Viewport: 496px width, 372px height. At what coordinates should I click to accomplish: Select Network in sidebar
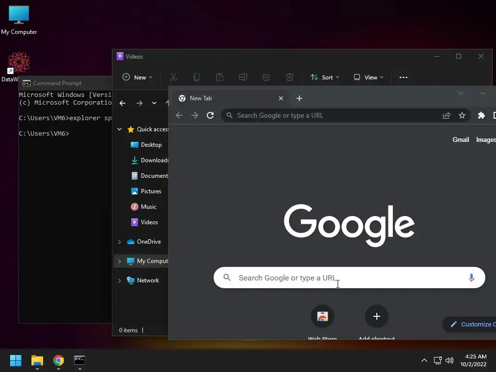click(143, 280)
